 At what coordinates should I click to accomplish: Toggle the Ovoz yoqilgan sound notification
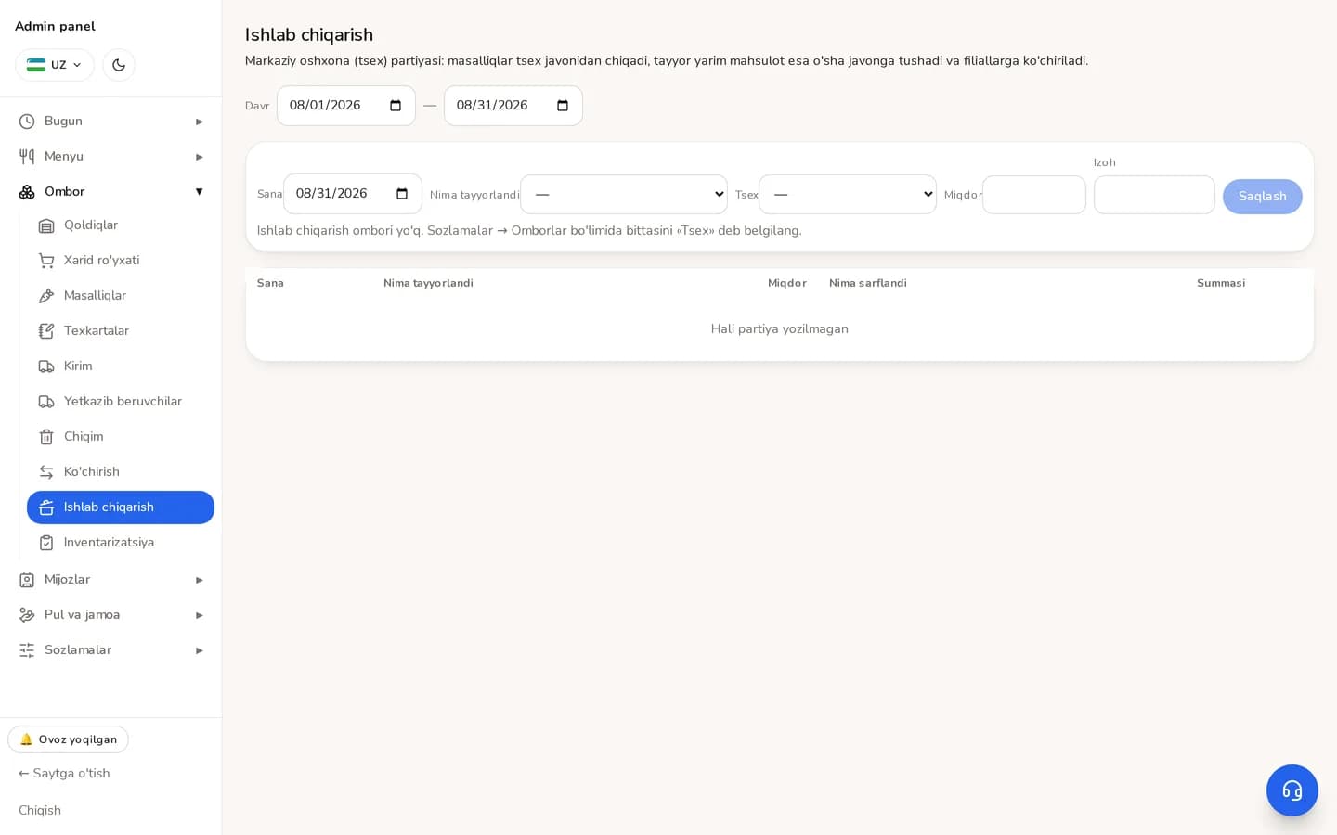pos(69,739)
